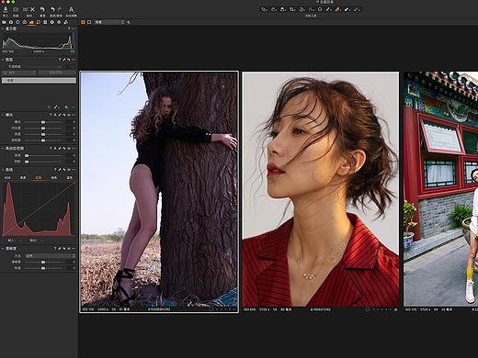The width and height of the screenshot is (478, 358).
Task: Open the Adjustments clipboard tool tab
Action: point(45,22)
